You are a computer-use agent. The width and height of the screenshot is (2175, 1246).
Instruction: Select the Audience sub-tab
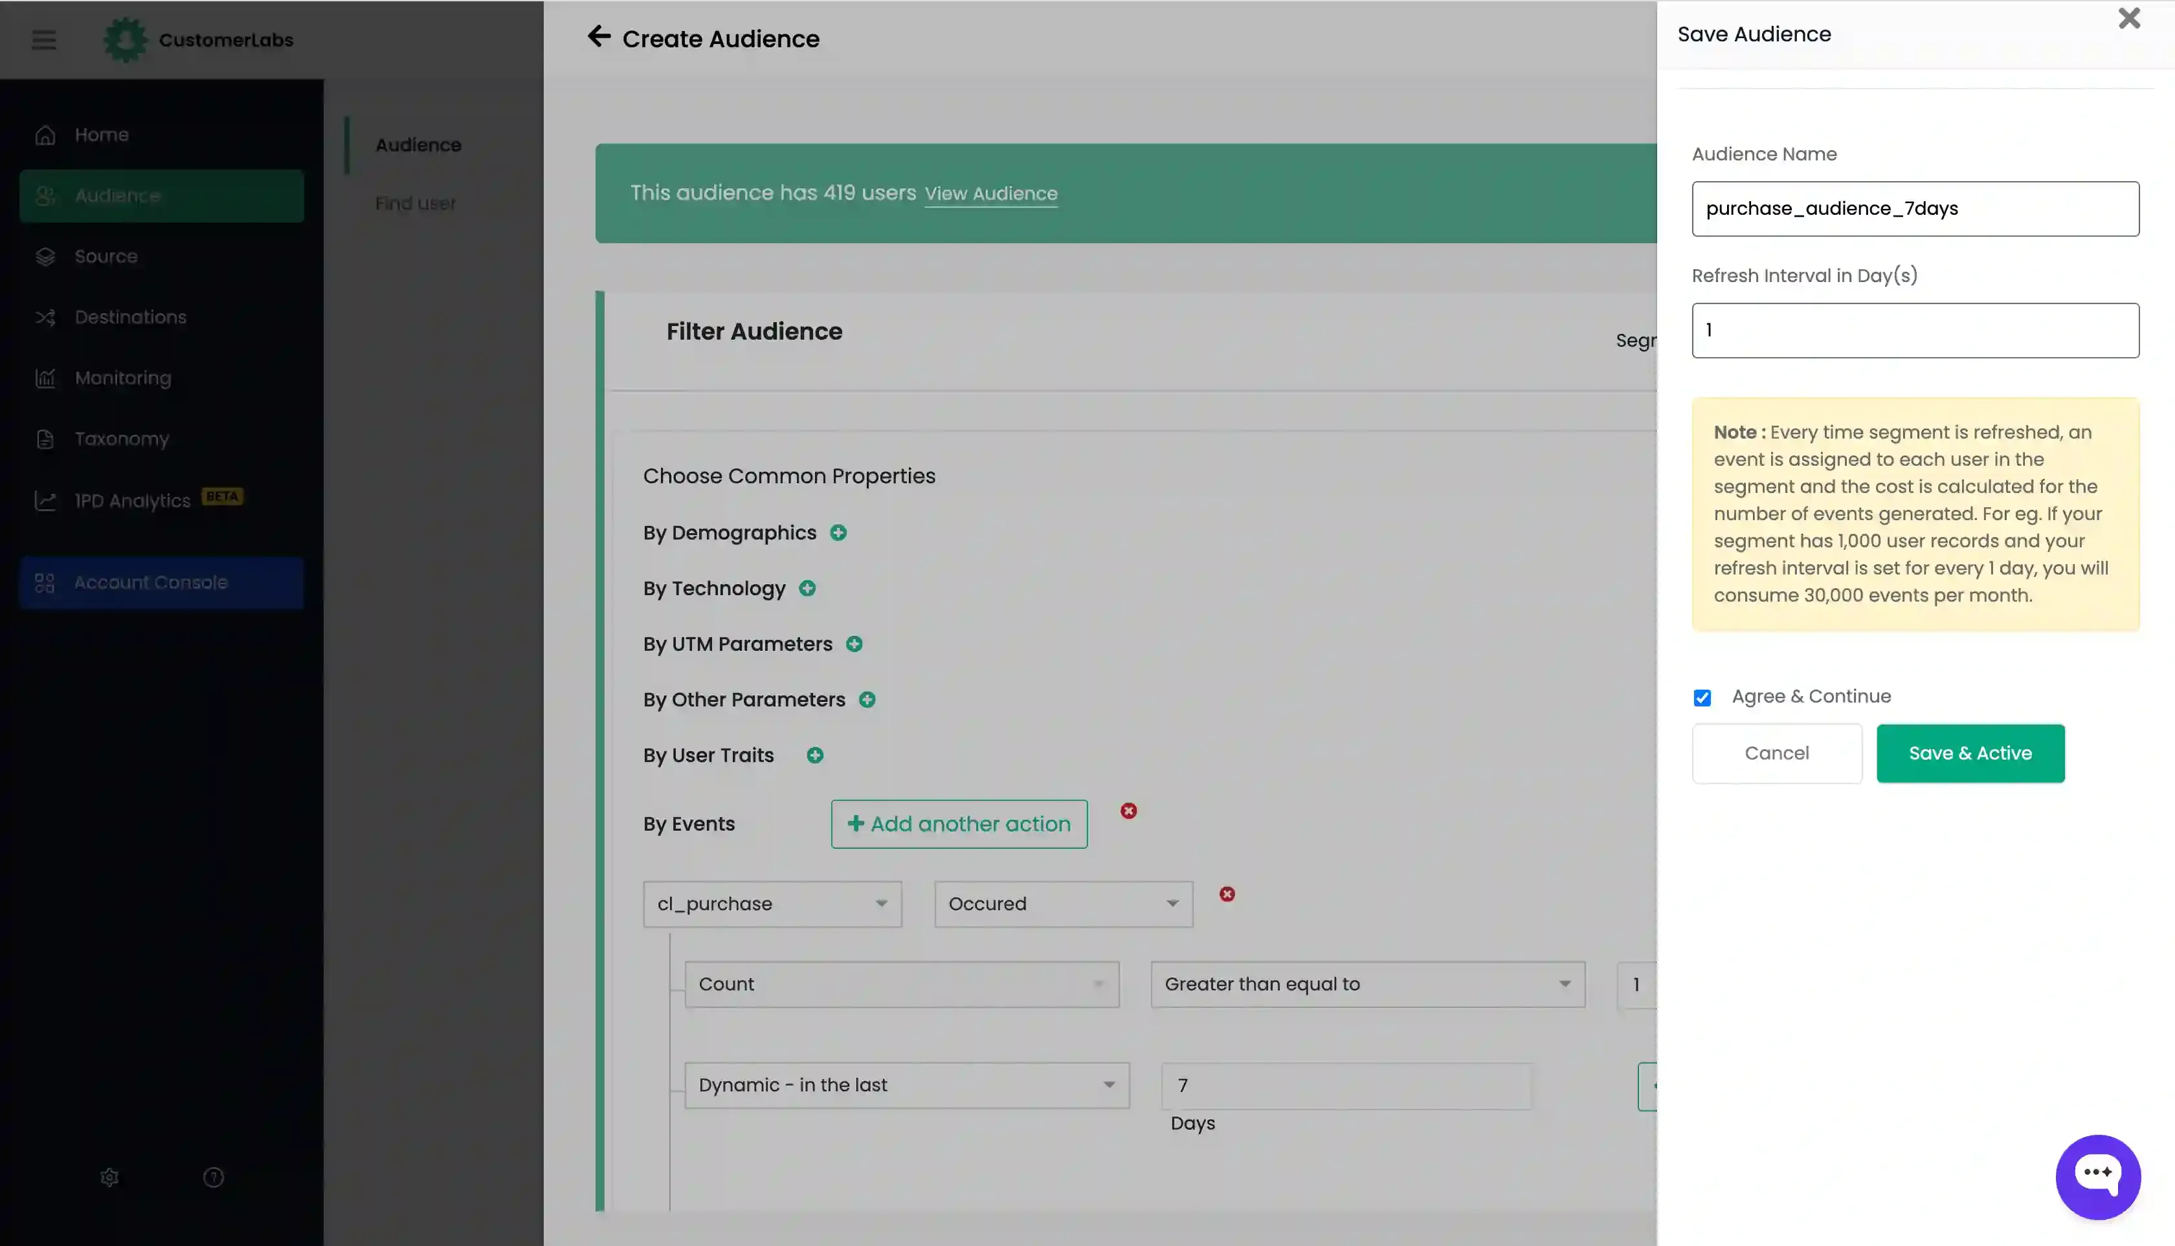418,145
